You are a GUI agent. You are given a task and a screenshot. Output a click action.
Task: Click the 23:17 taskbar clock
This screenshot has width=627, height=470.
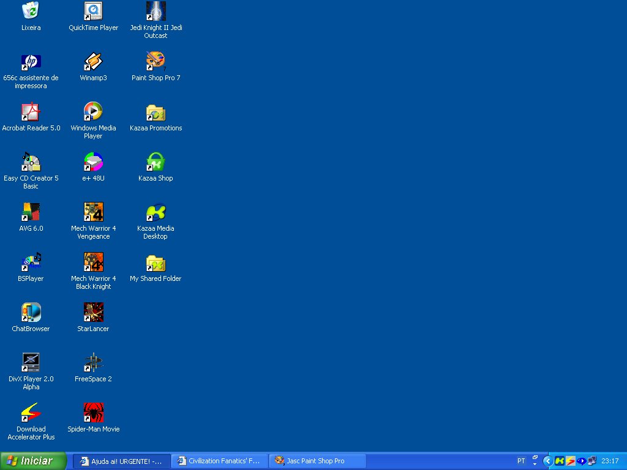(x=610, y=461)
